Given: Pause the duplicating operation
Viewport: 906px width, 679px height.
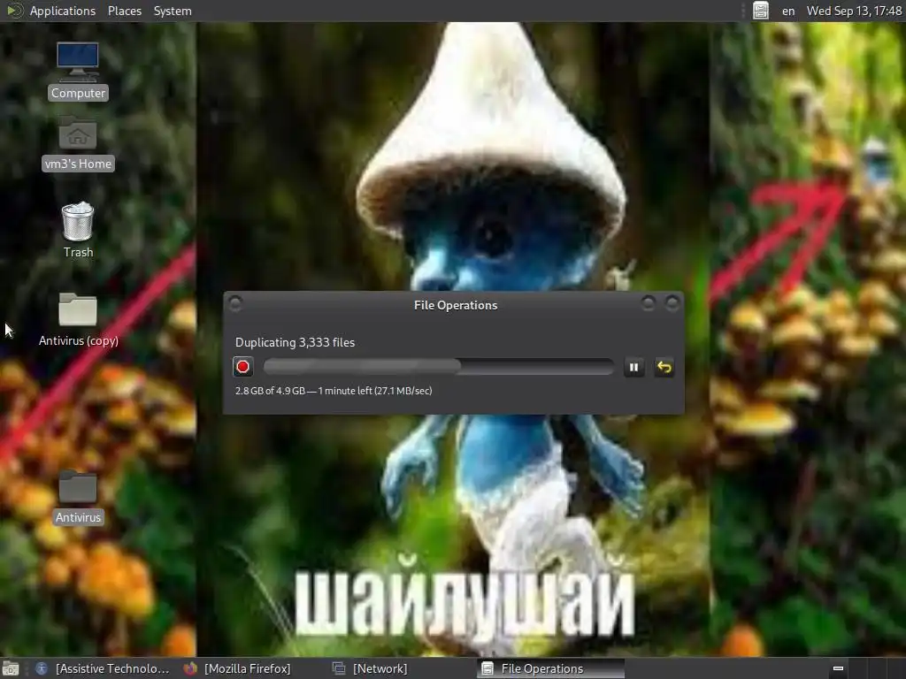Looking at the screenshot, I should 633,367.
